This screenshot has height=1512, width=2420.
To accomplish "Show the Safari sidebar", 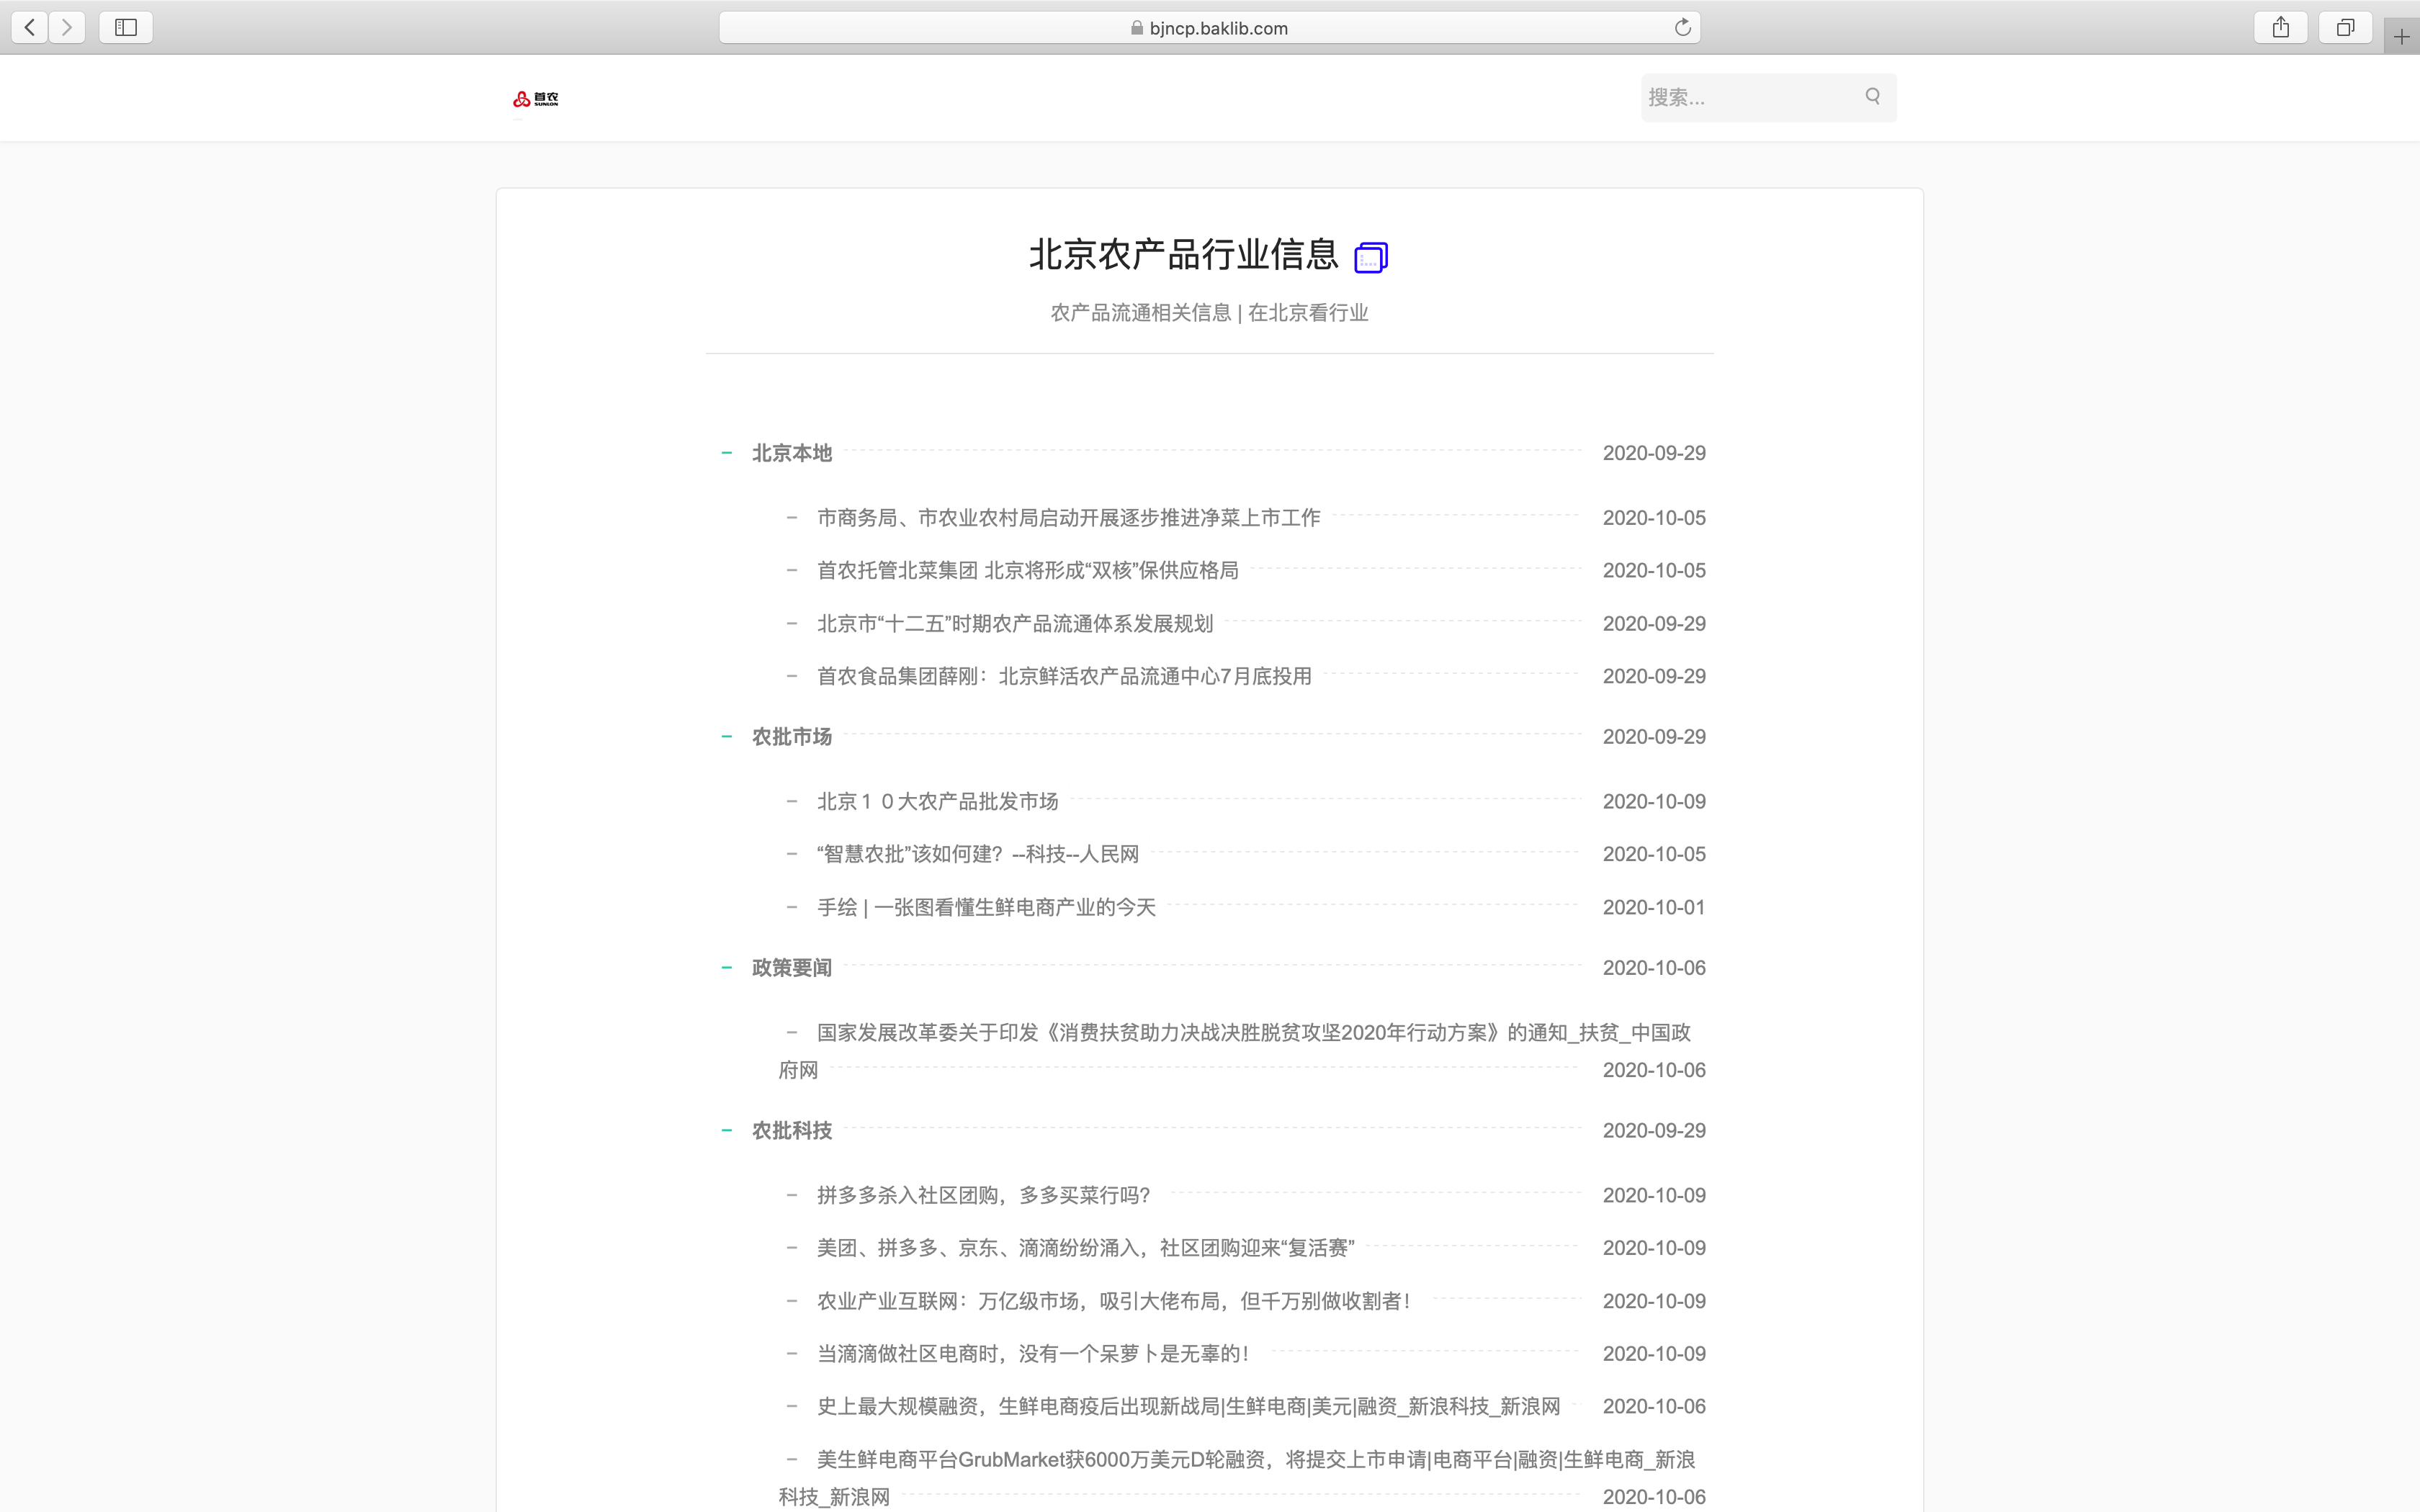I will click(126, 27).
